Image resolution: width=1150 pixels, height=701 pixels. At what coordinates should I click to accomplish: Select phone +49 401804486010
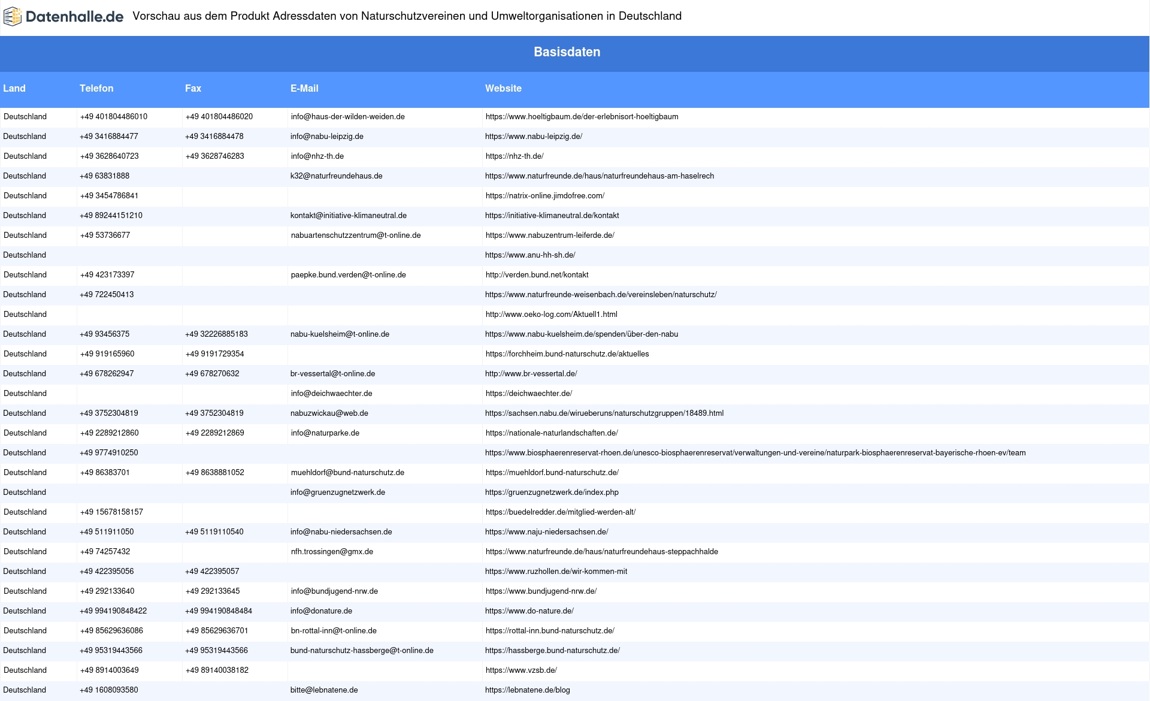point(114,117)
